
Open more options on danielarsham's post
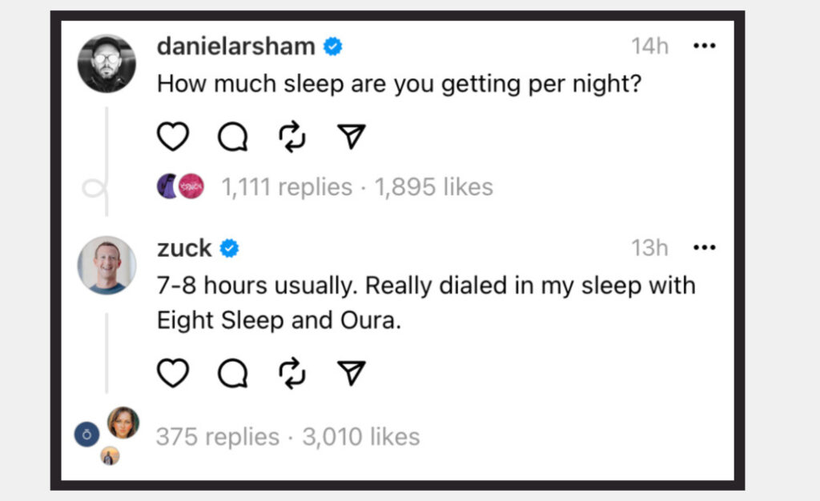704,46
